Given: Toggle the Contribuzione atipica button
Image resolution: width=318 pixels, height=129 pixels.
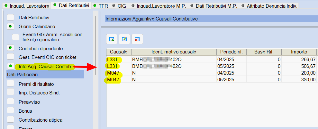Looking at the screenshot, I should click(10, 120).
